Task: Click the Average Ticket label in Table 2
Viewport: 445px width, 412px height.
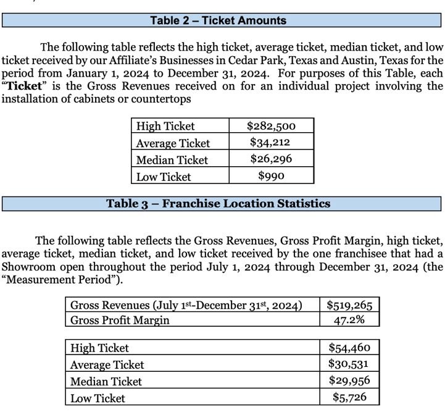Action: [173, 143]
